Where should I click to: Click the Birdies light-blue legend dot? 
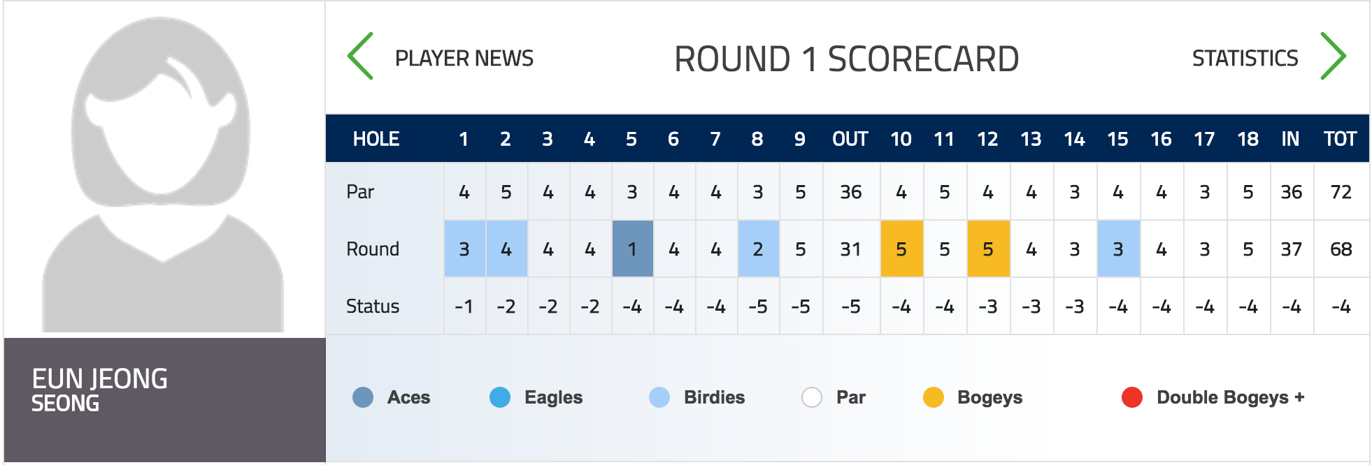[659, 397]
